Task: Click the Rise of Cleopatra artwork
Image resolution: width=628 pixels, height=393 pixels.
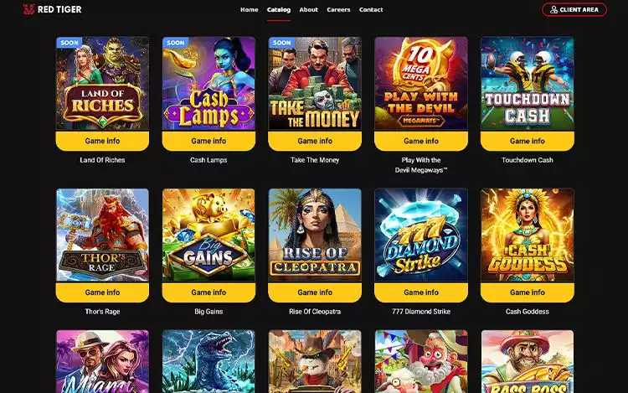Action: [x=315, y=235]
